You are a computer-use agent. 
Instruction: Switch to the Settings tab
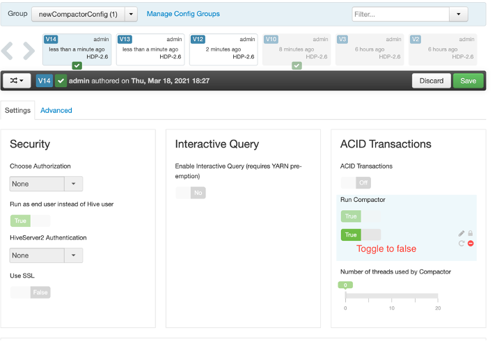coord(17,110)
